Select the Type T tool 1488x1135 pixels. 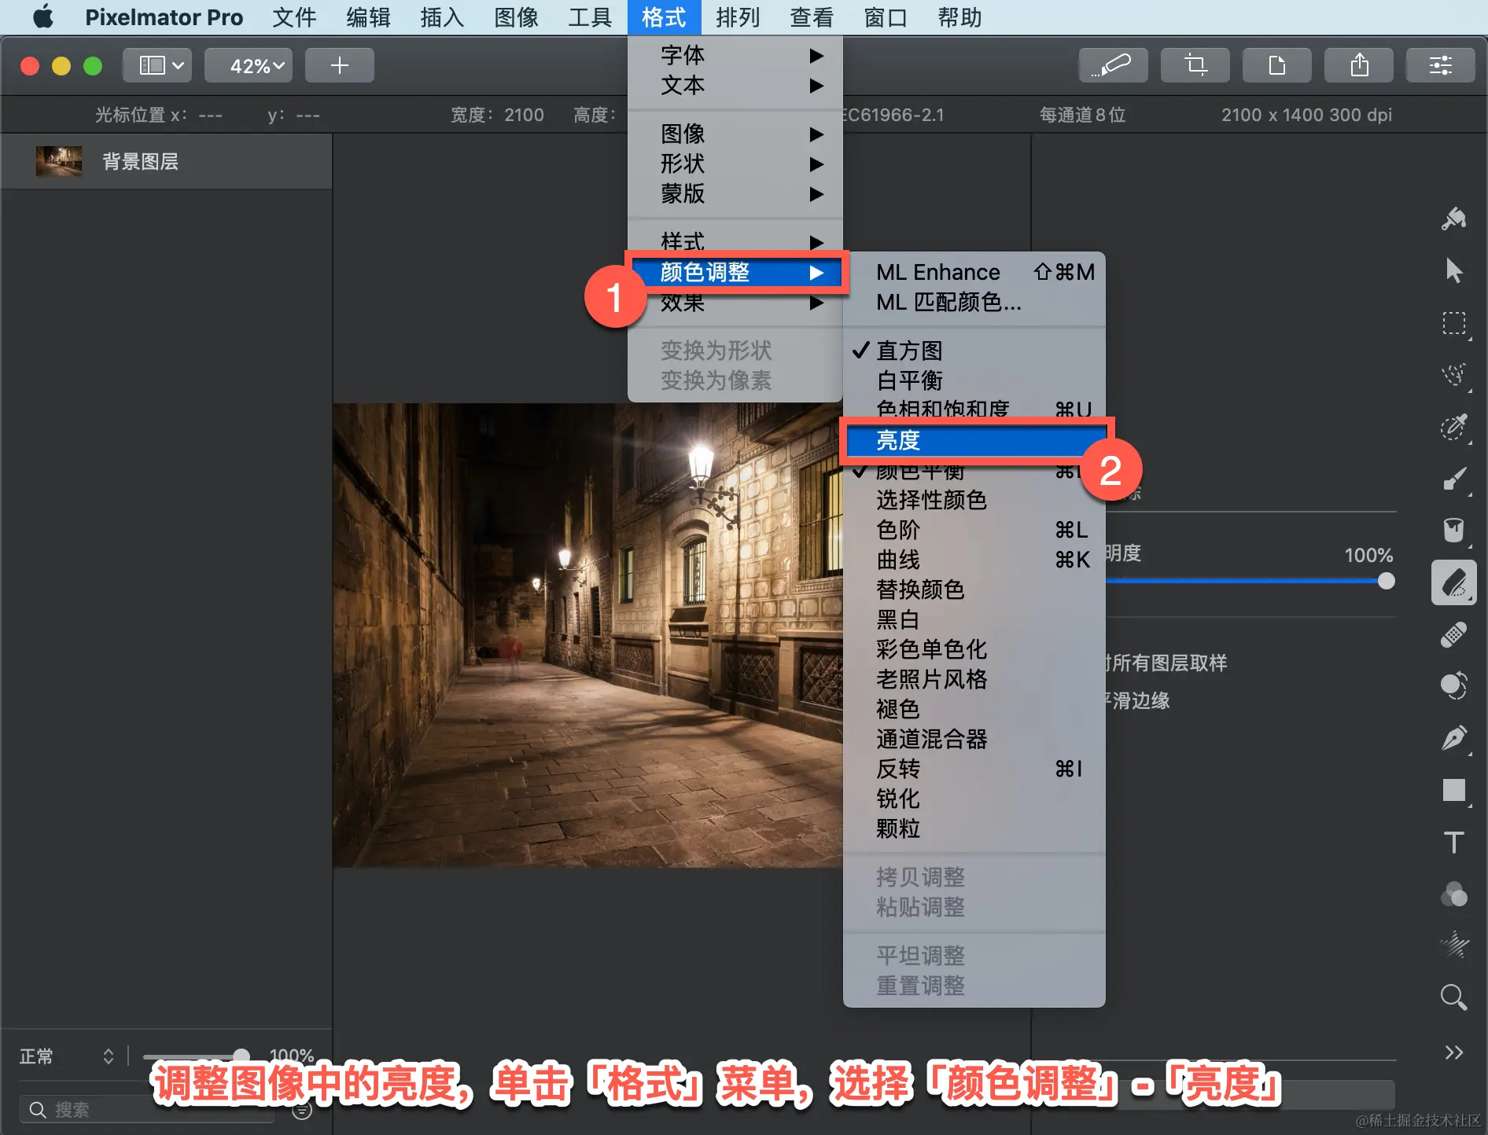1453,842
